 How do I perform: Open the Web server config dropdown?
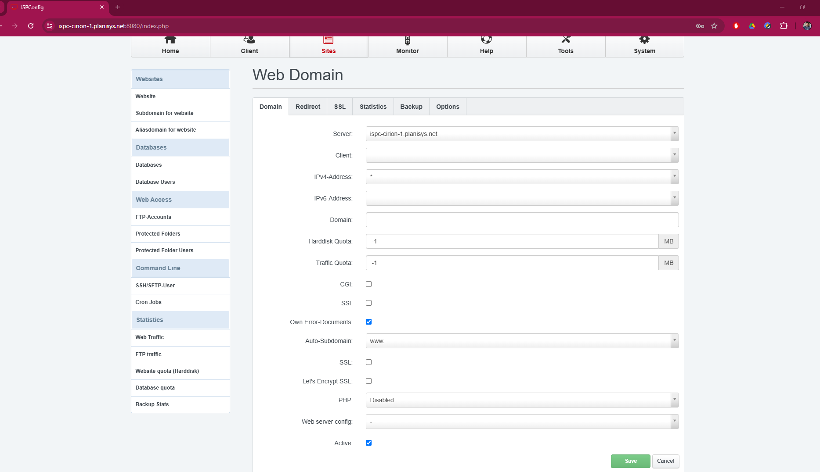pyautogui.click(x=522, y=422)
